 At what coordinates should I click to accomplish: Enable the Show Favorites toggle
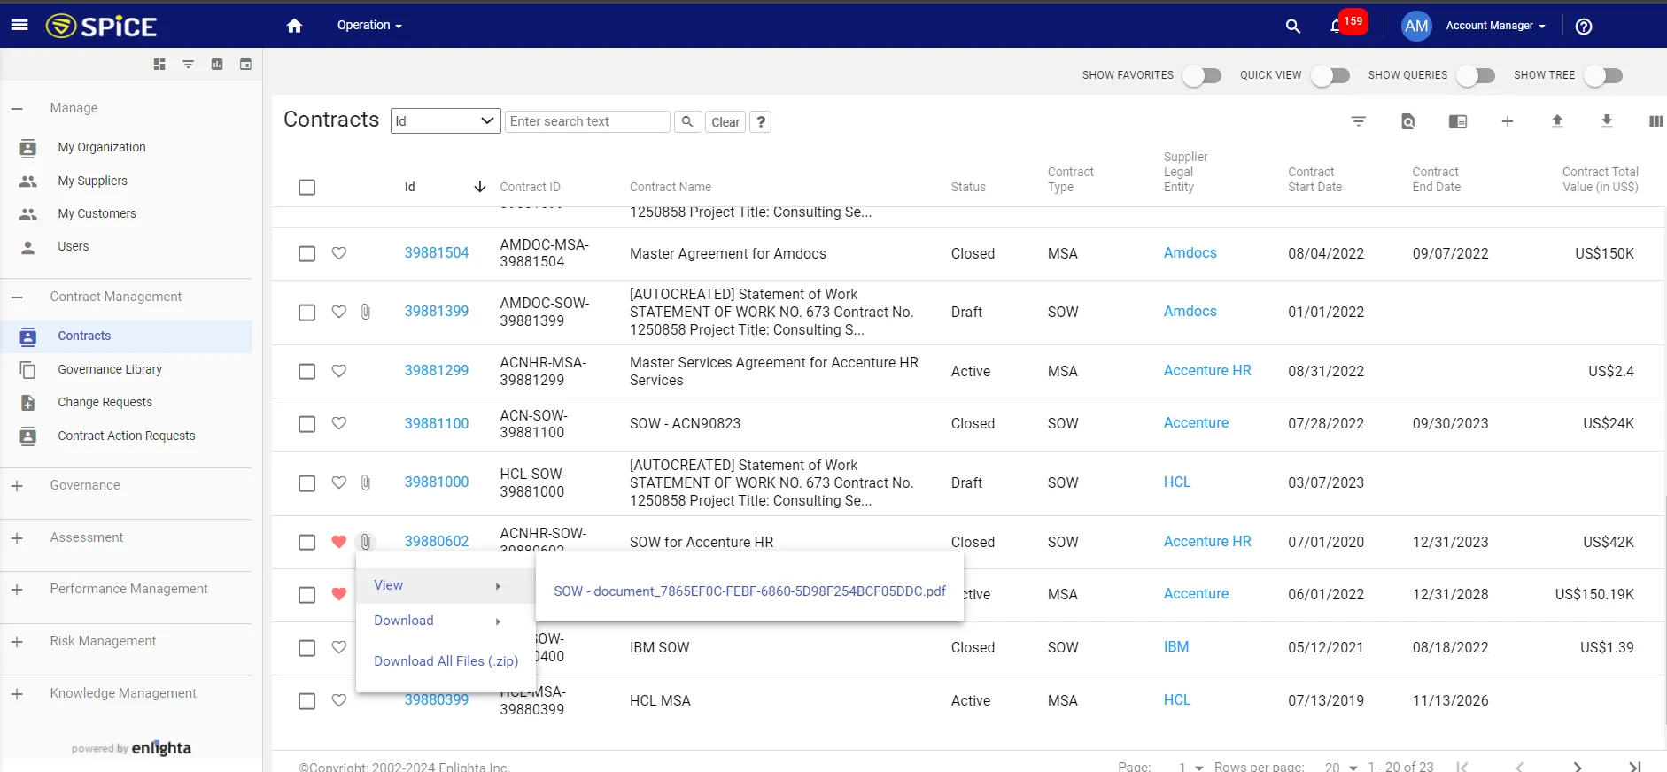(1201, 75)
